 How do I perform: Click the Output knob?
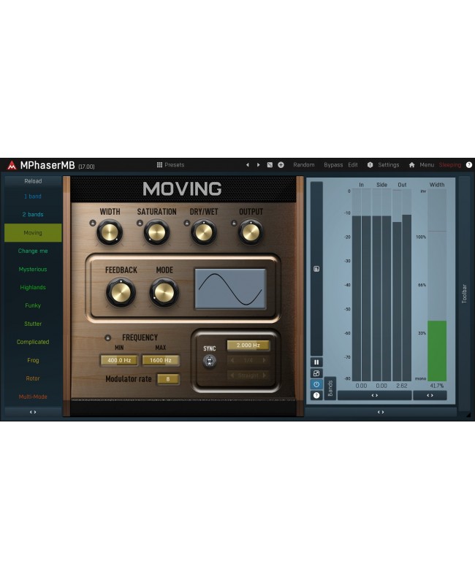click(251, 233)
